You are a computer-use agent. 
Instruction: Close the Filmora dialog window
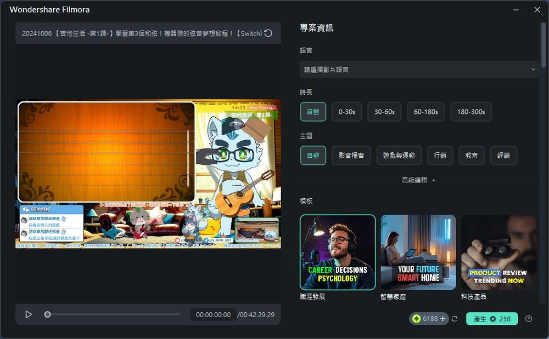(537, 10)
